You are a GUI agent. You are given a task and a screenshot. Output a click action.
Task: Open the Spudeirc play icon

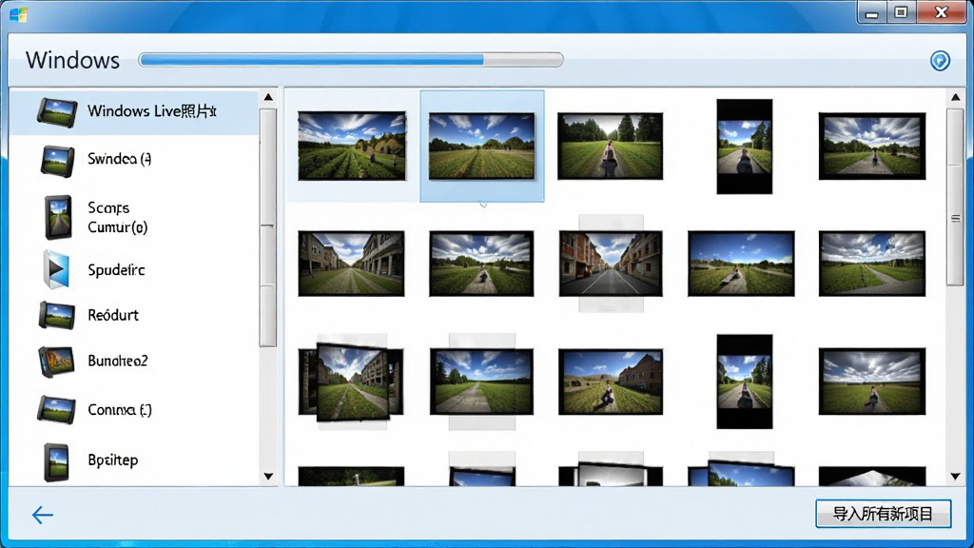[56, 269]
